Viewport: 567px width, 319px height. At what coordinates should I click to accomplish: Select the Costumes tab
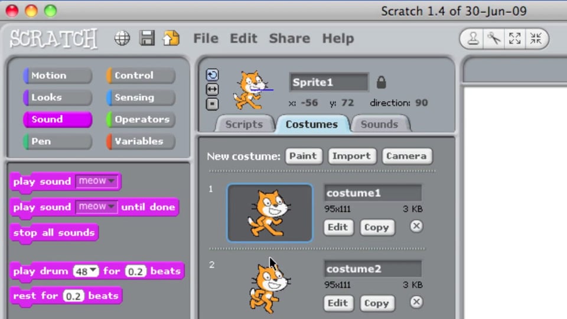click(x=312, y=125)
